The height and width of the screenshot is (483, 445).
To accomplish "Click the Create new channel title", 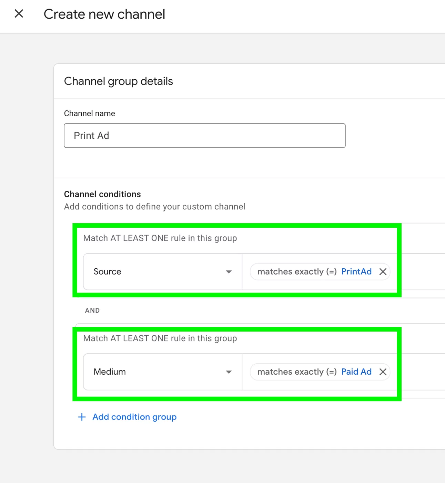I will tap(104, 14).
